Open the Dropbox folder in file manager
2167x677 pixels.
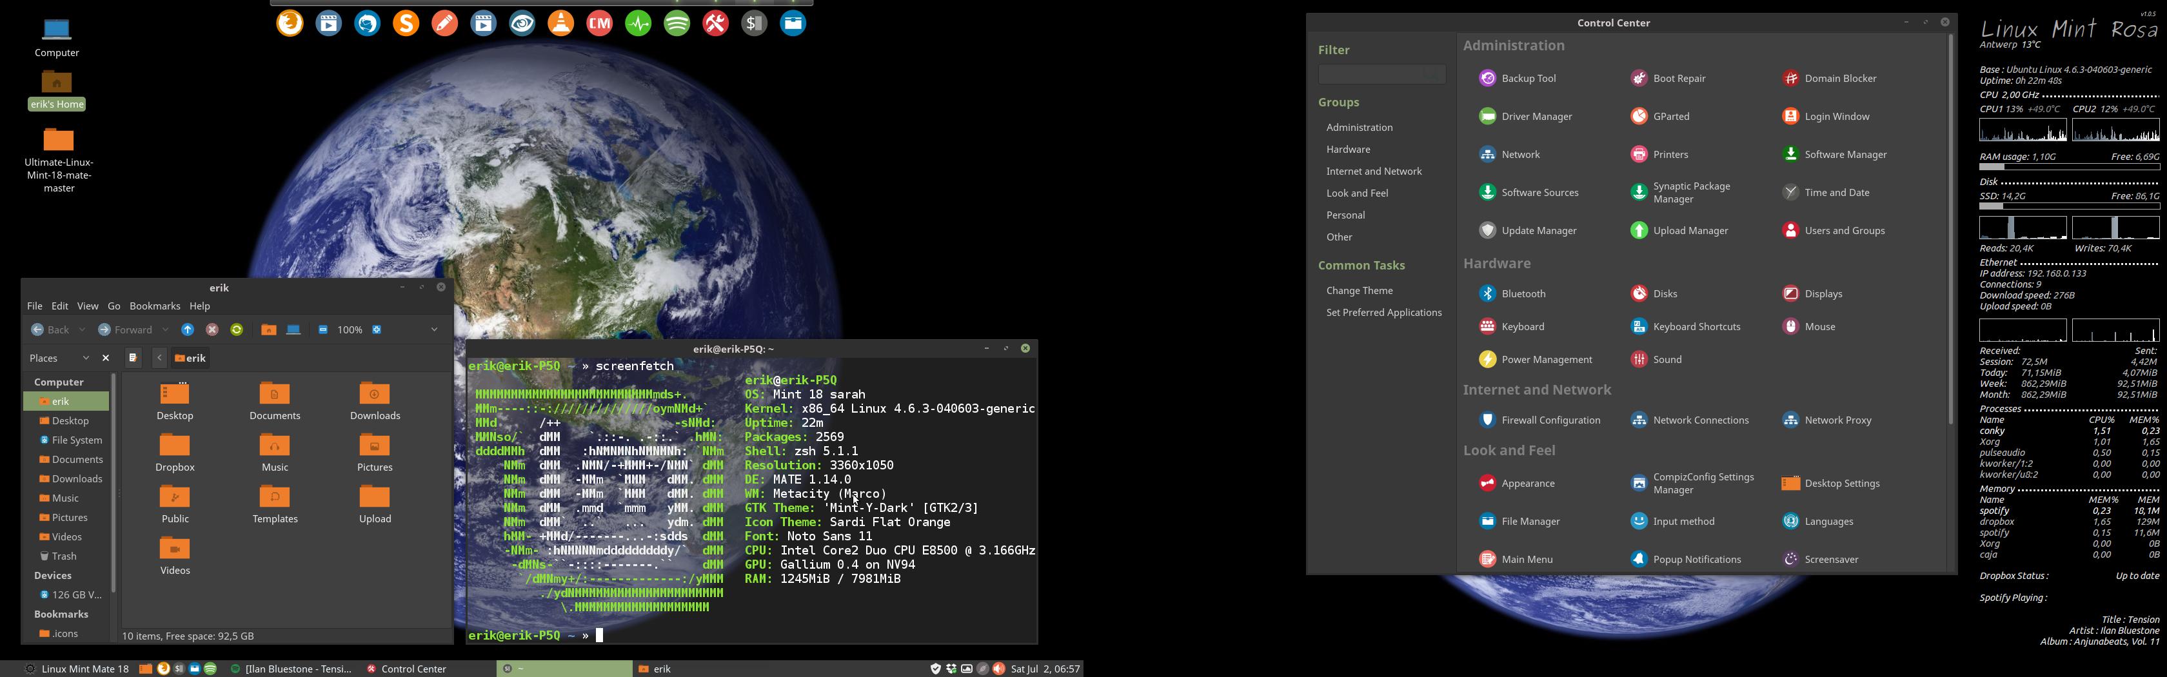click(175, 453)
